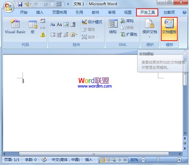
Task: Insert a Plain Text content control (second Aa)
Action: 59,25
